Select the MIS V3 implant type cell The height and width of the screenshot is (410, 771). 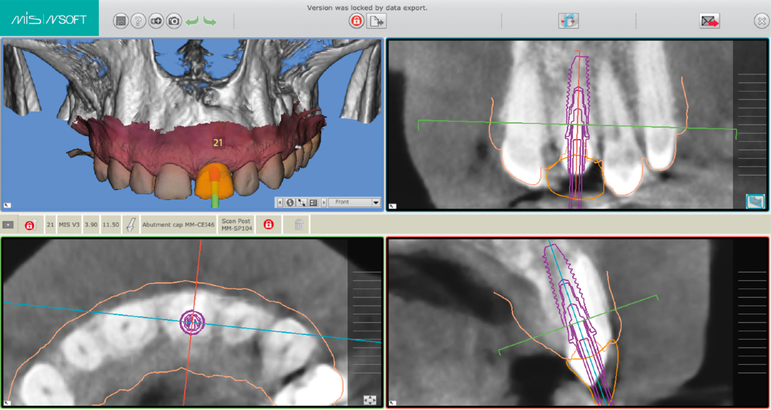pos(69,225)
